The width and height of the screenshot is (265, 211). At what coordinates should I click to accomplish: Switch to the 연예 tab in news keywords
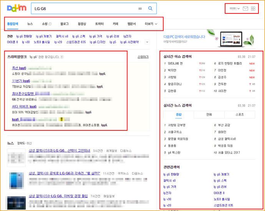tap(209, 115)
